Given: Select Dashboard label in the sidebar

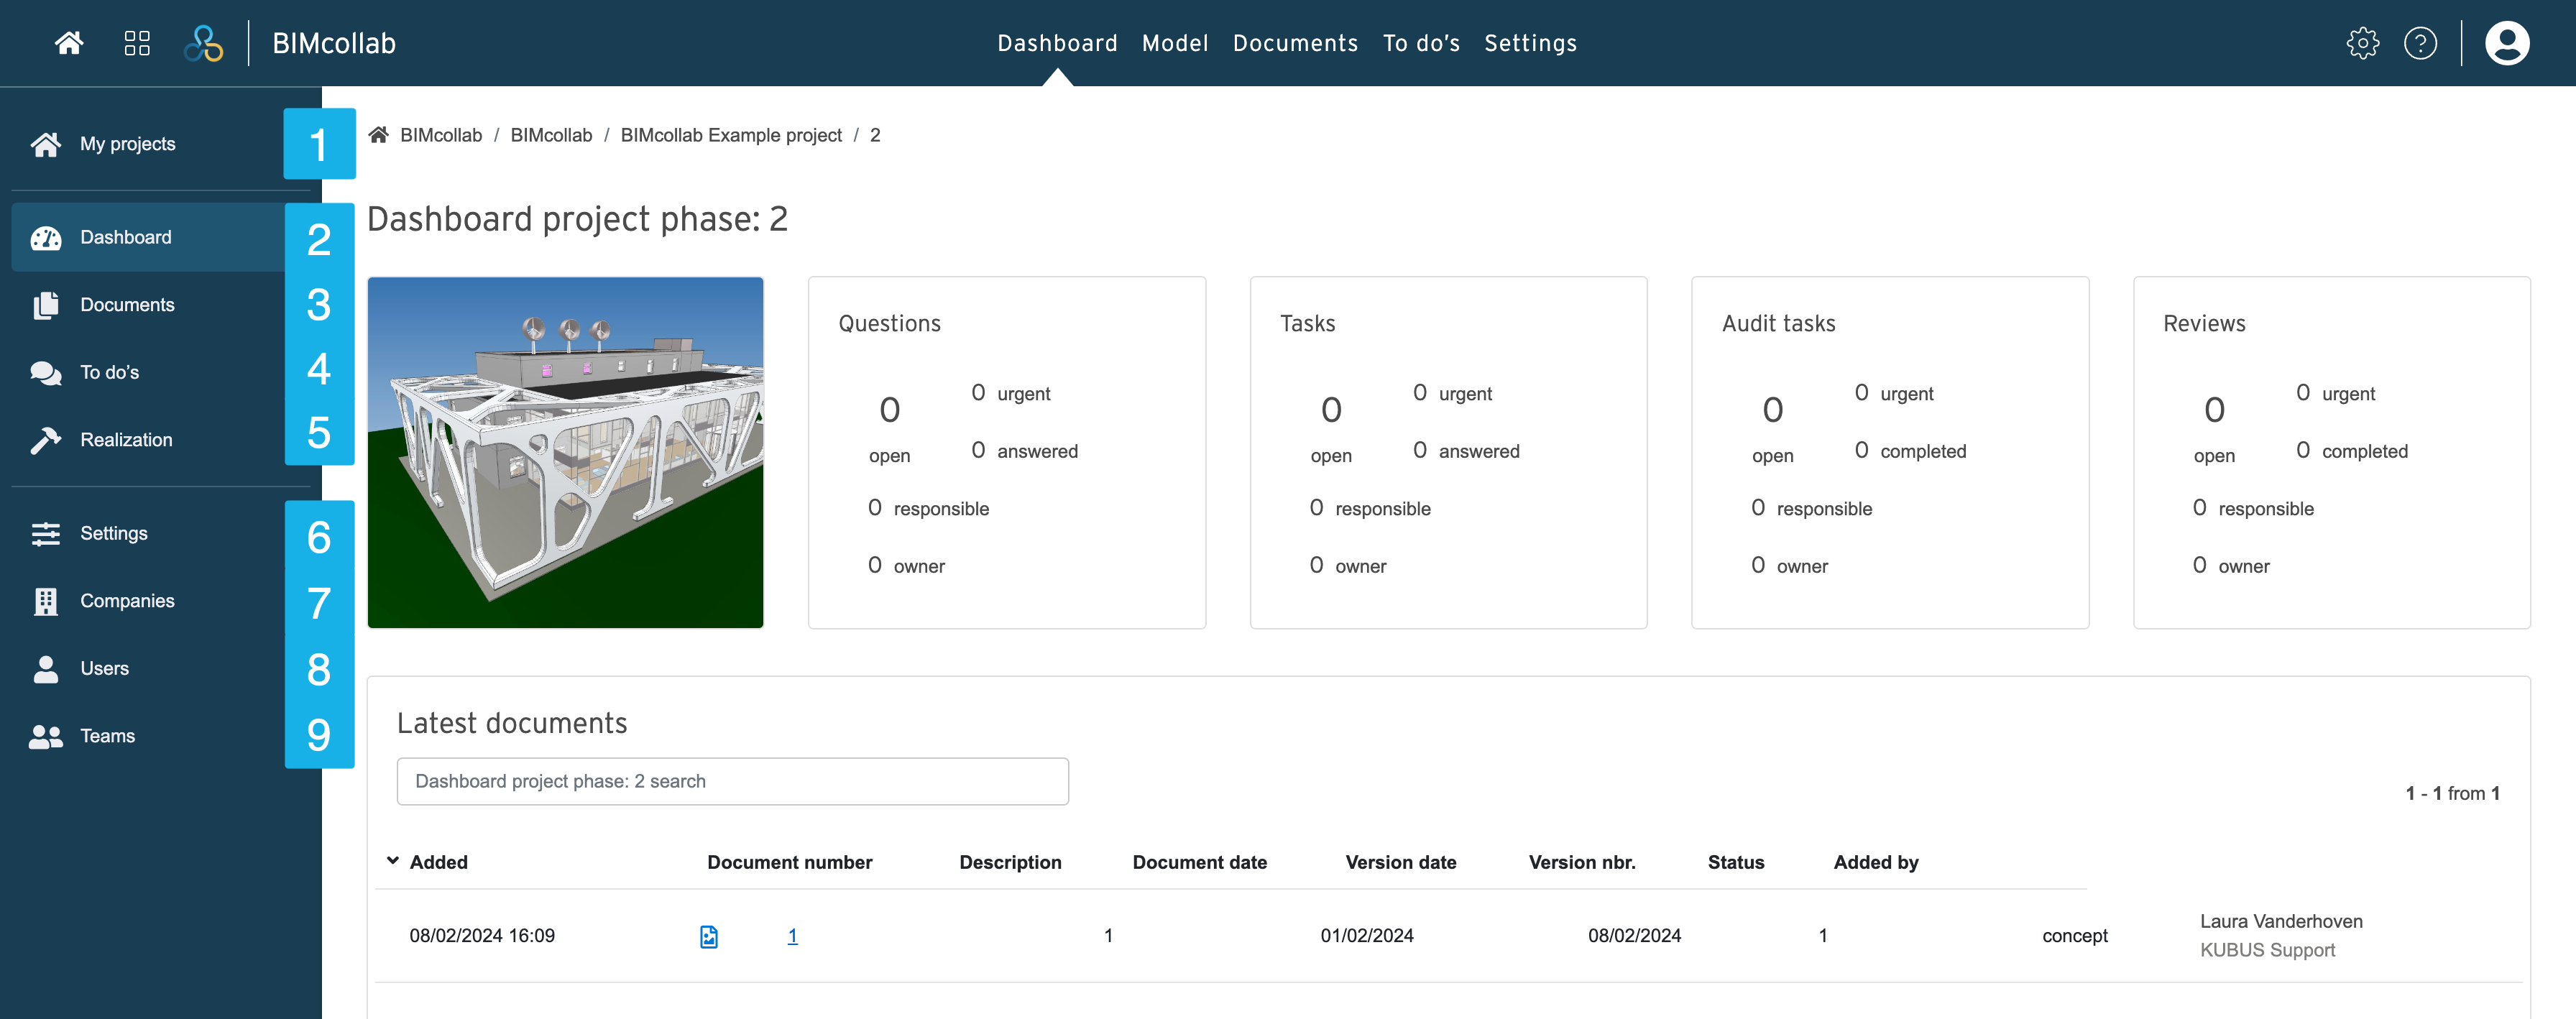Looking at the screenshot, I should pyautogui.click(x=126, y=238).
